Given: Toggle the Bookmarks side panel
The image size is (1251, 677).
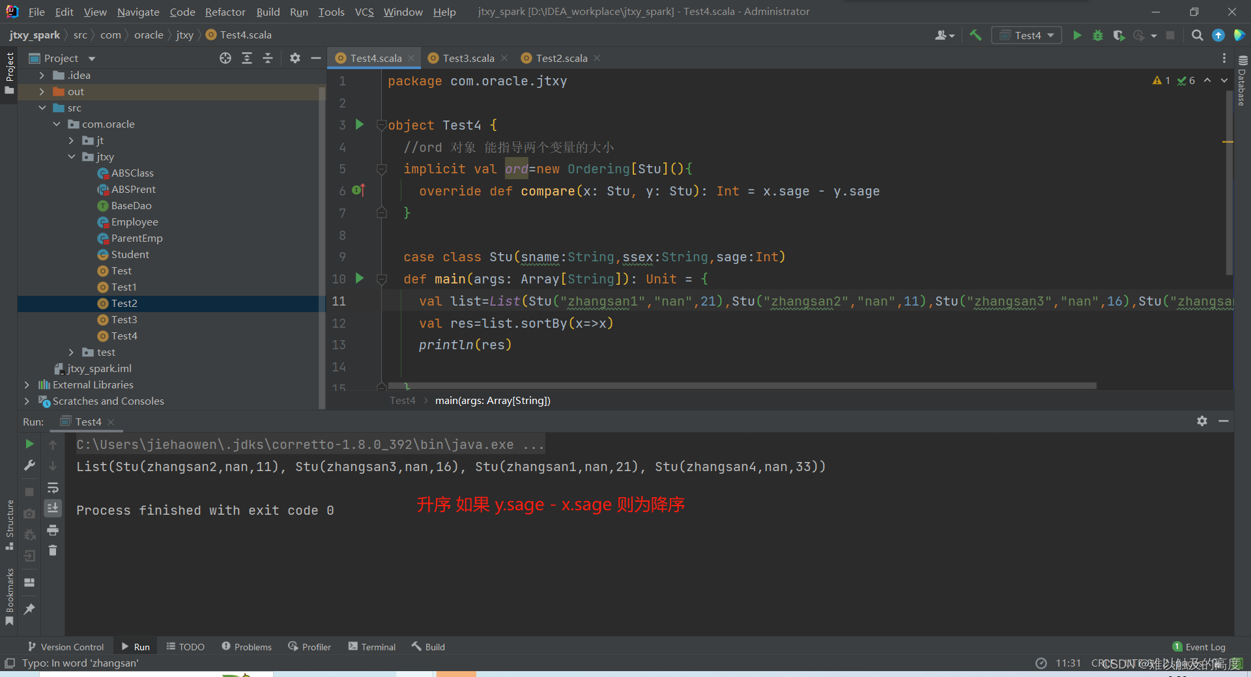Looking at the screenshot, I should (x=9, y=596).
